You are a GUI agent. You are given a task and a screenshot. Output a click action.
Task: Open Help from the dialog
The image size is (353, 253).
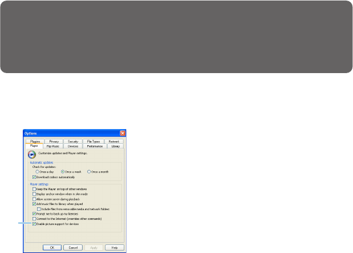(x=115, y=247)
